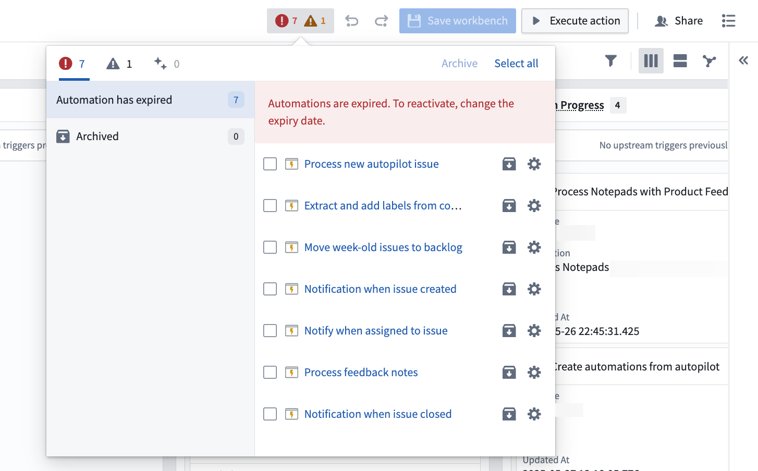758x471 pixels.
Task: Tick the checkbox beside "Notify when assigned to issue"
Action: pyautogui.click(x=270, y=330)
